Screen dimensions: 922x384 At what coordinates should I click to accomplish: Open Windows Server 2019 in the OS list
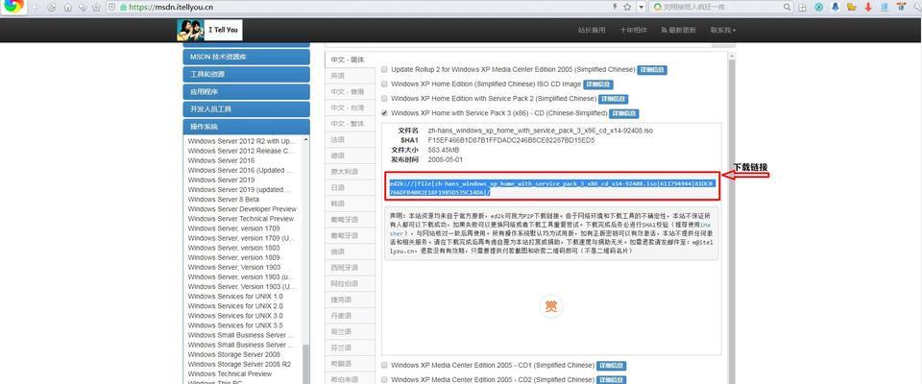tap(222, 180)
